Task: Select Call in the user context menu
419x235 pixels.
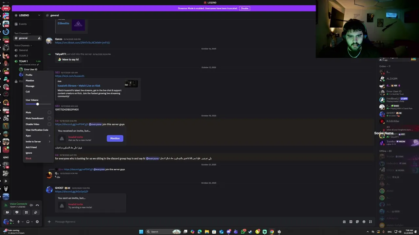Action: tap(38, 92)
